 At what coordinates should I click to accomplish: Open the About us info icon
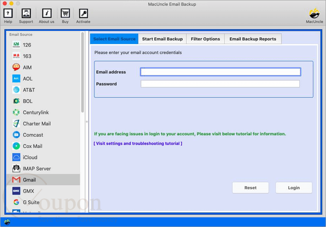click(x=47, y=13)
